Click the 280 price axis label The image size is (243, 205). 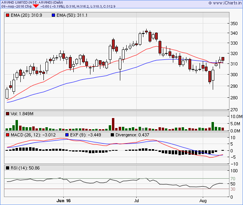pyautogui.click(x=234, y=98)
